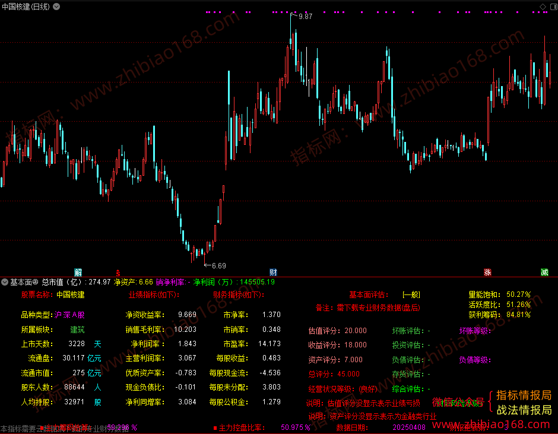The width and height of the screenshot is (558, 434).
Task: Click the 财务指标(如下) heading
Action: click(x=239, y=295)
